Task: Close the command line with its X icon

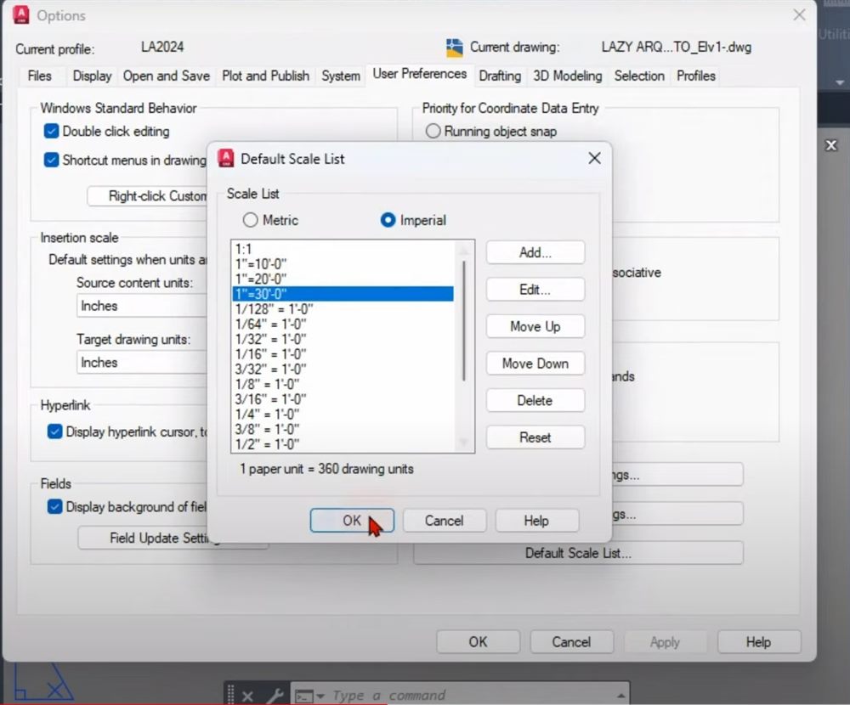Action: coord(247,696)
